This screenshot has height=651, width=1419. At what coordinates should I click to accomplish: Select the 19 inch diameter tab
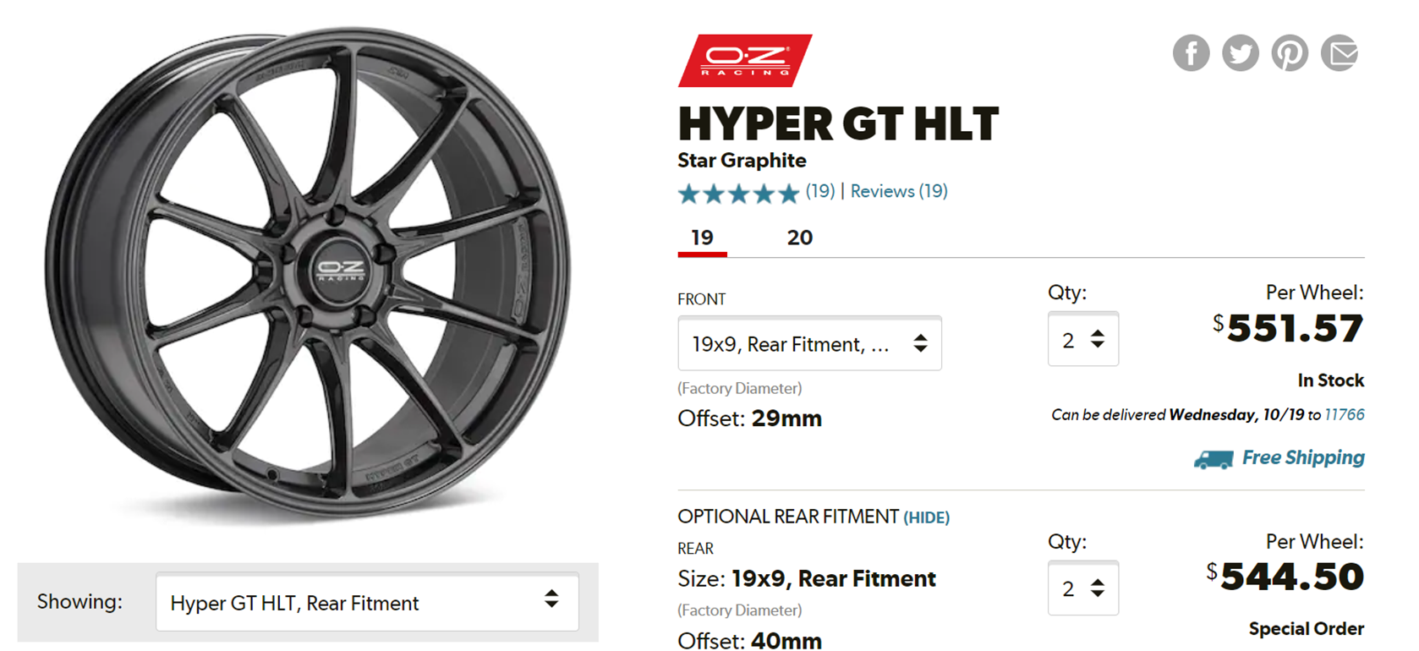pos(702,238)
